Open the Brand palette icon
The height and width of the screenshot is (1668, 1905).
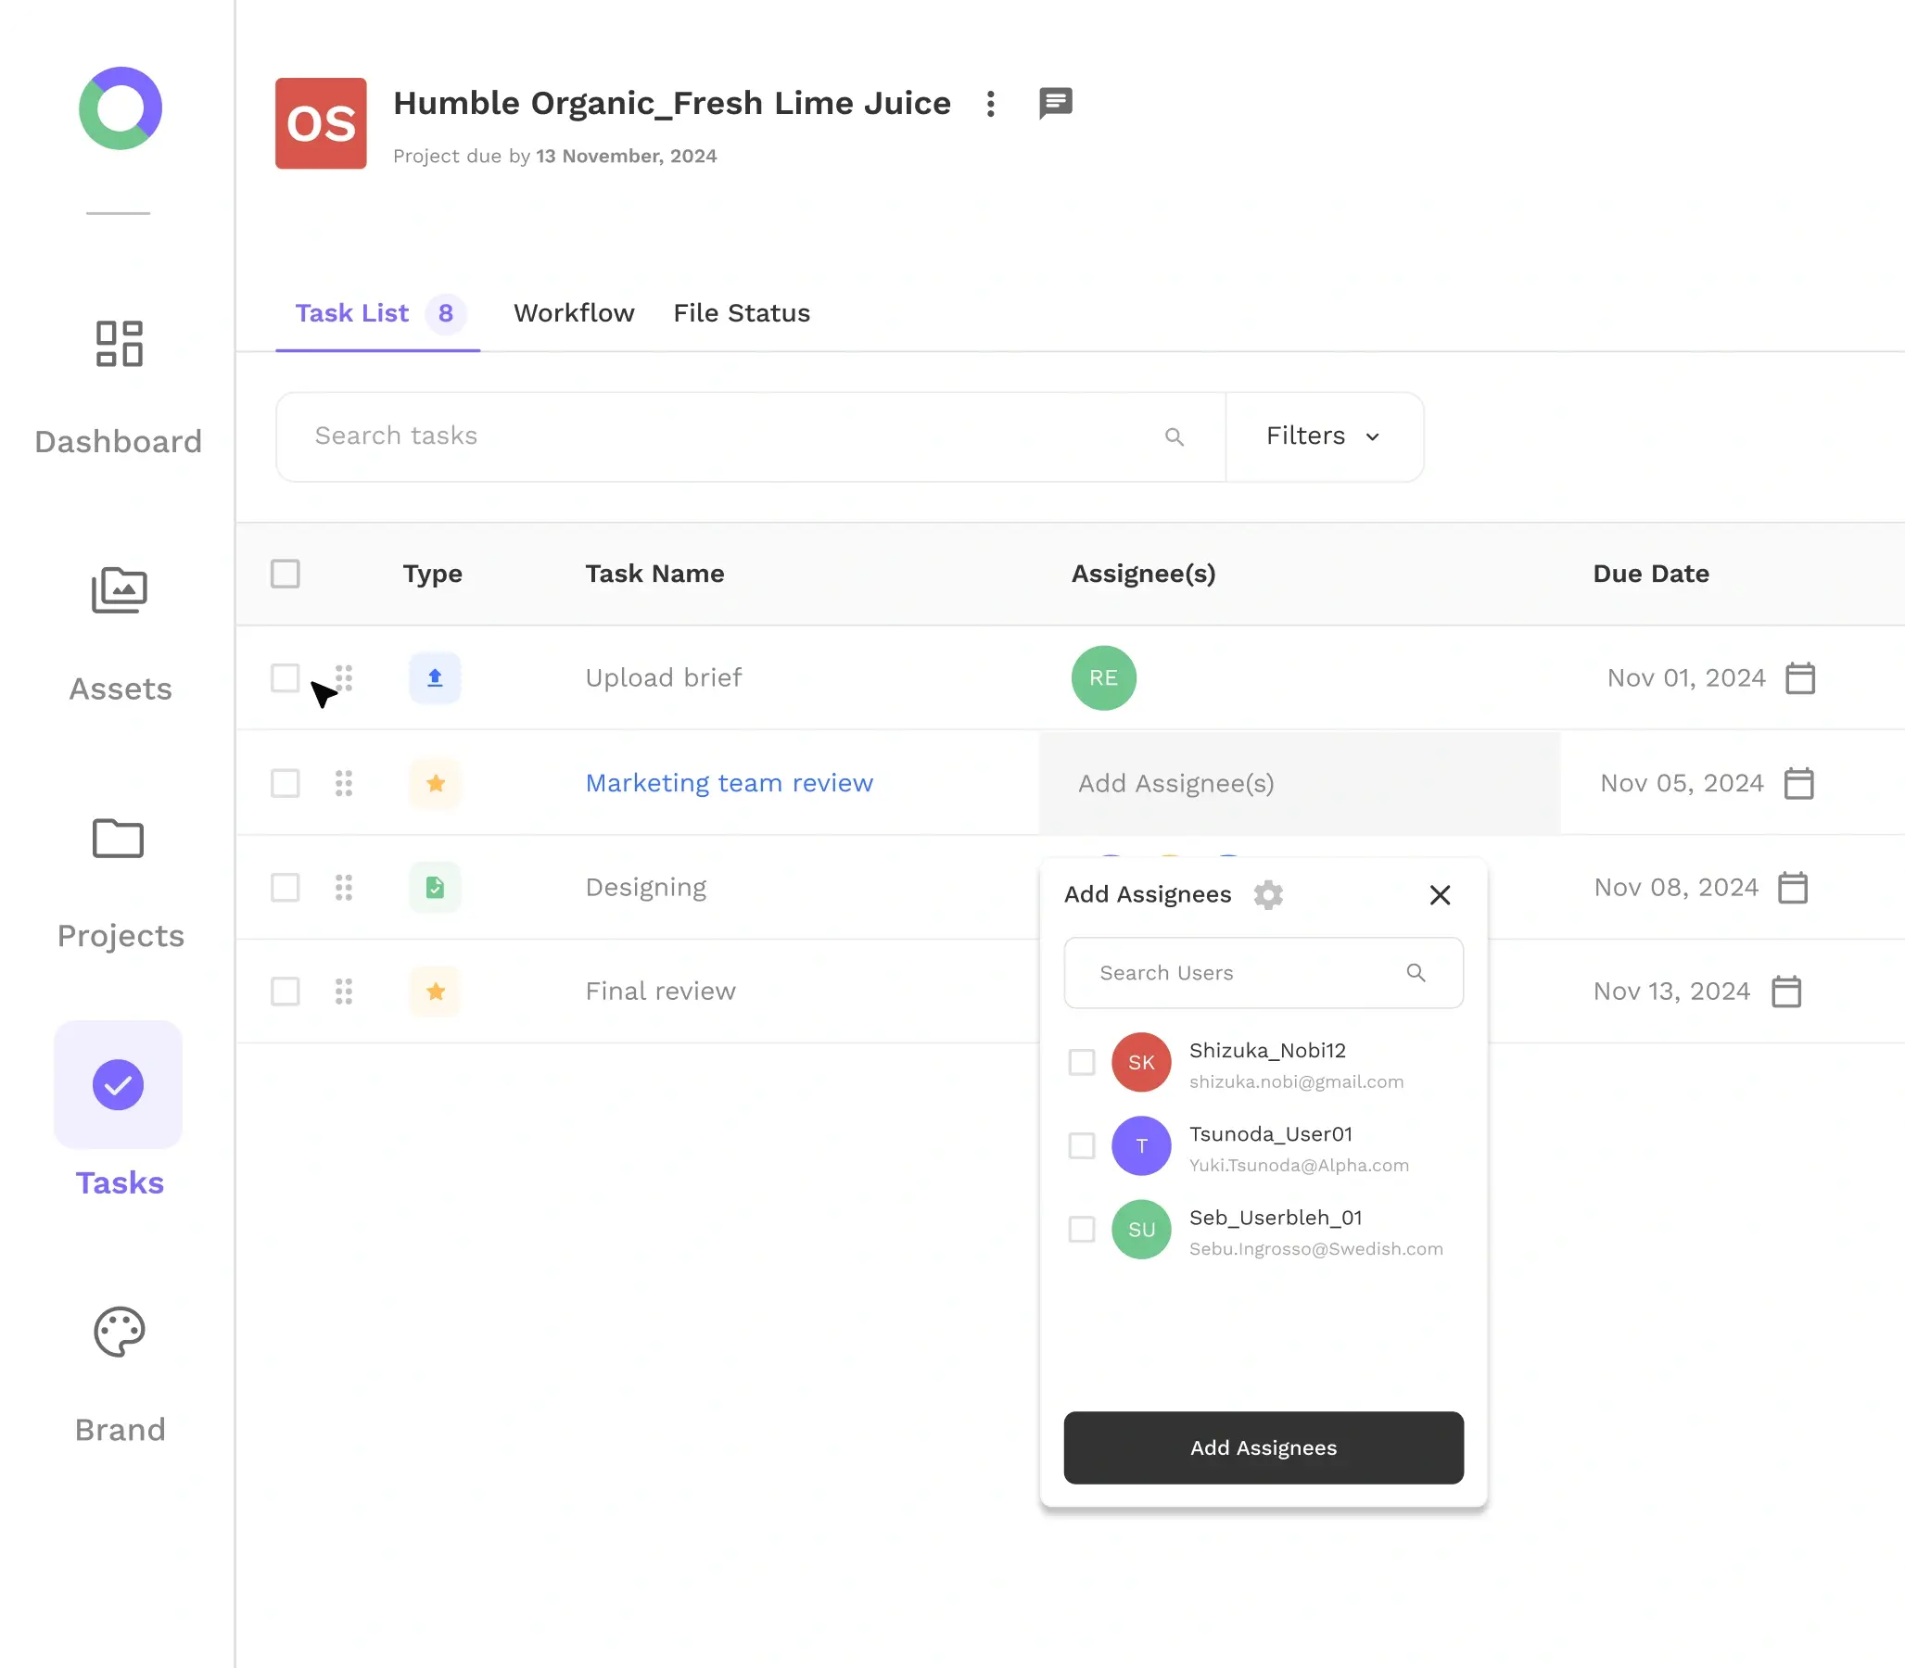click(x=120, y=1332)
